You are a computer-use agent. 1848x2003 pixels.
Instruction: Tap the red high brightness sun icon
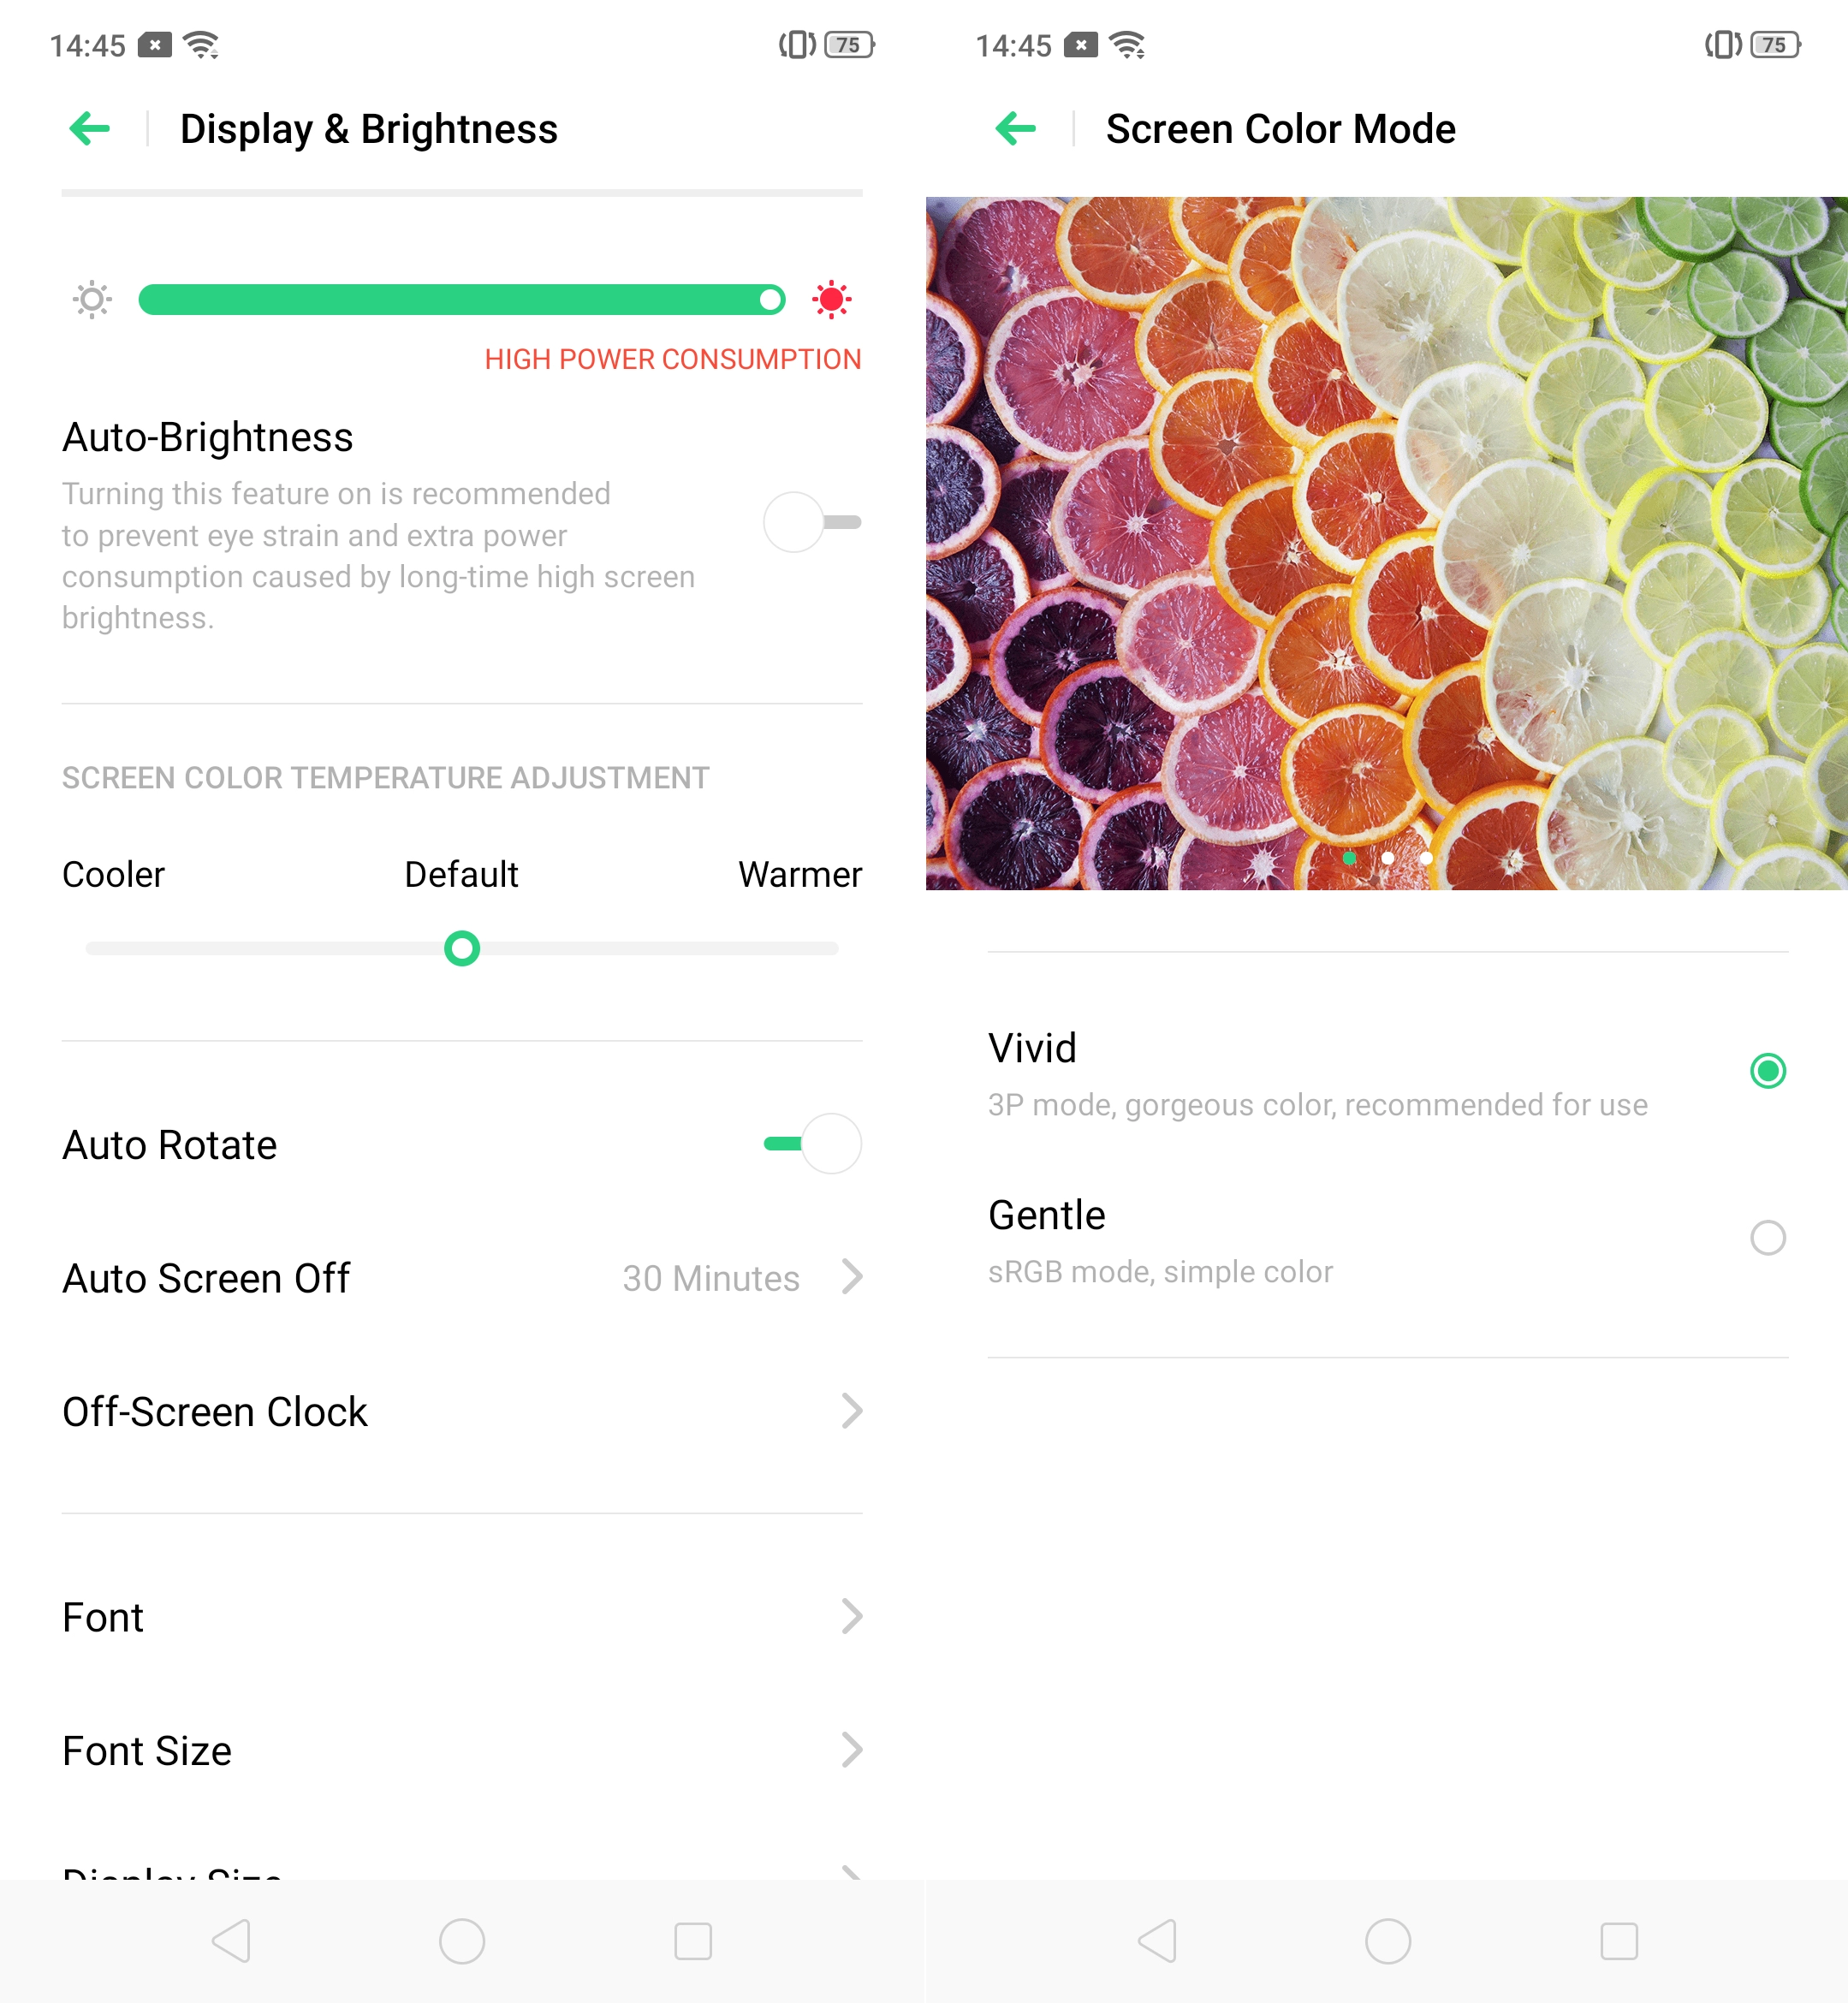[831, 299]
